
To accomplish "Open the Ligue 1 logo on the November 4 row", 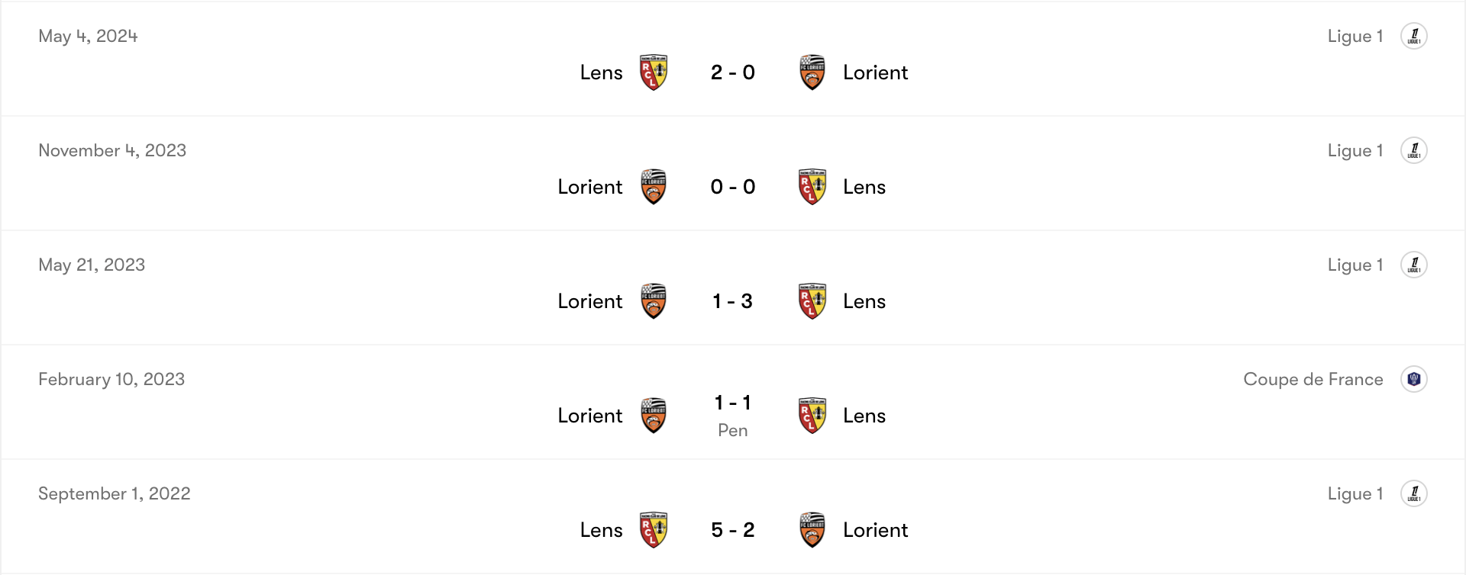I will point(1415,150).
